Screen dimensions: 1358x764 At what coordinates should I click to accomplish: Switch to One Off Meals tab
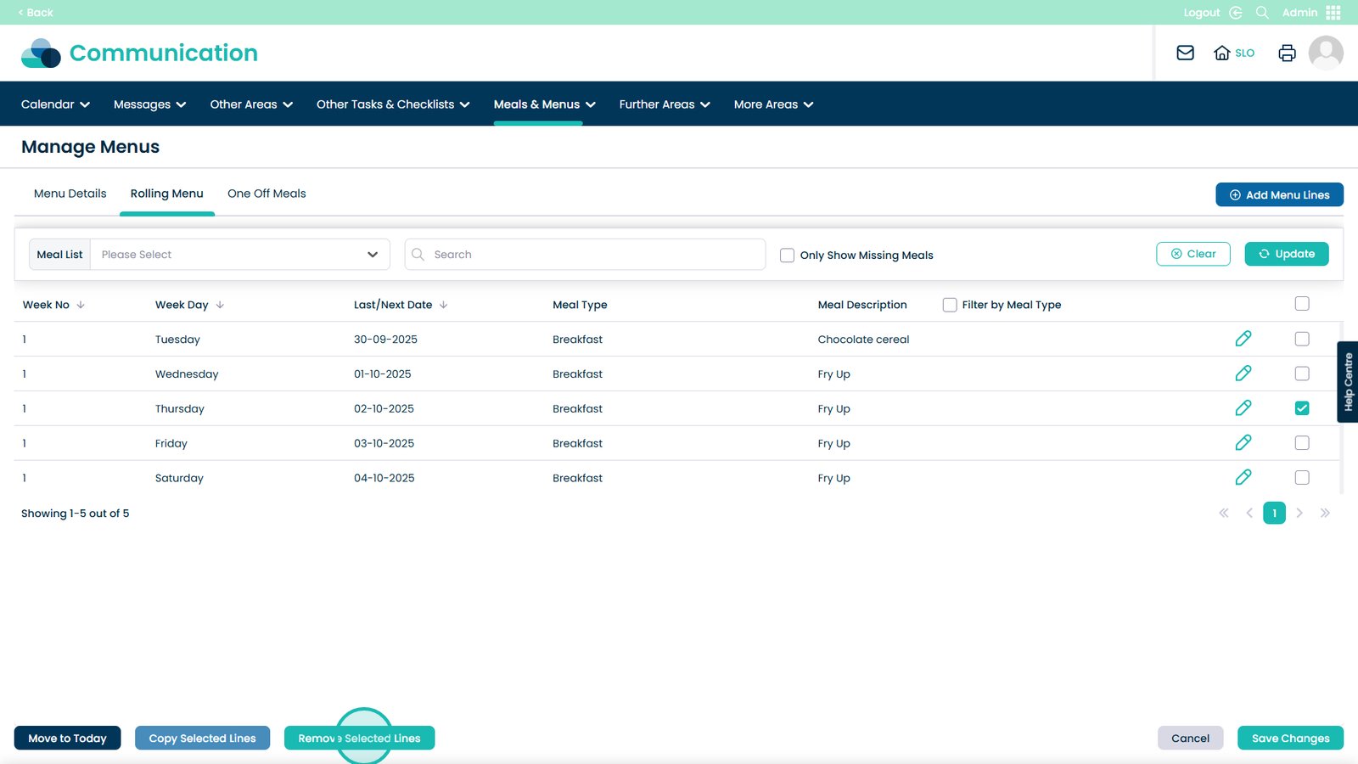pyautogui.click(x=267, y=194)
